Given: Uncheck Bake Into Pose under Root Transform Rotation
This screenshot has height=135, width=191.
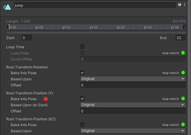Looking at the screenshot, I should pos(82,73).
